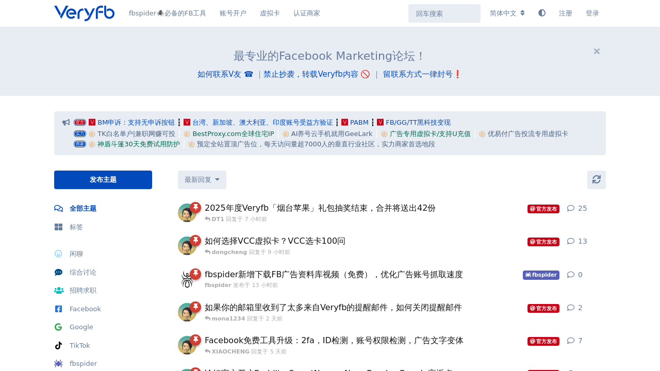Toggle the dark mode half-circle icon
This screenshot has height=371, width=660.
[542, 13]
